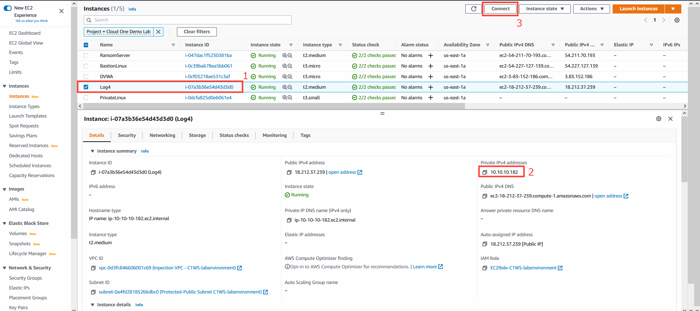Copy the IAM Role name icon
The image size is (700, 311).
[x=485, y=268]
